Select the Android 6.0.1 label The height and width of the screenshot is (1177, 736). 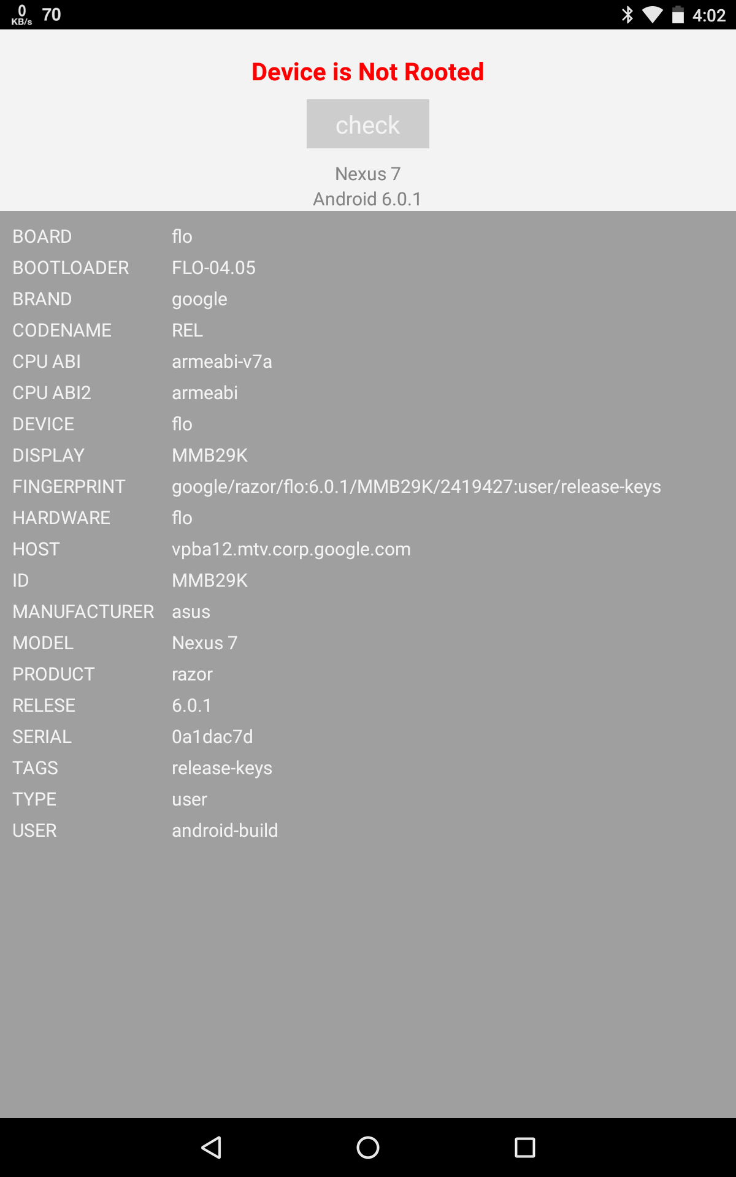tap(367, 199)
